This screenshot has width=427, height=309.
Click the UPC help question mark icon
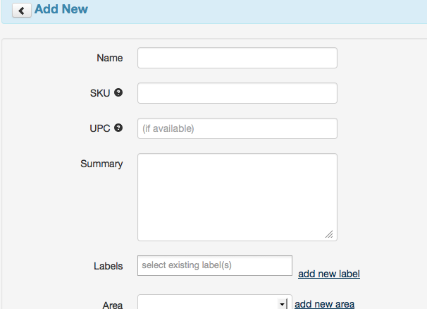coord(118,128)
